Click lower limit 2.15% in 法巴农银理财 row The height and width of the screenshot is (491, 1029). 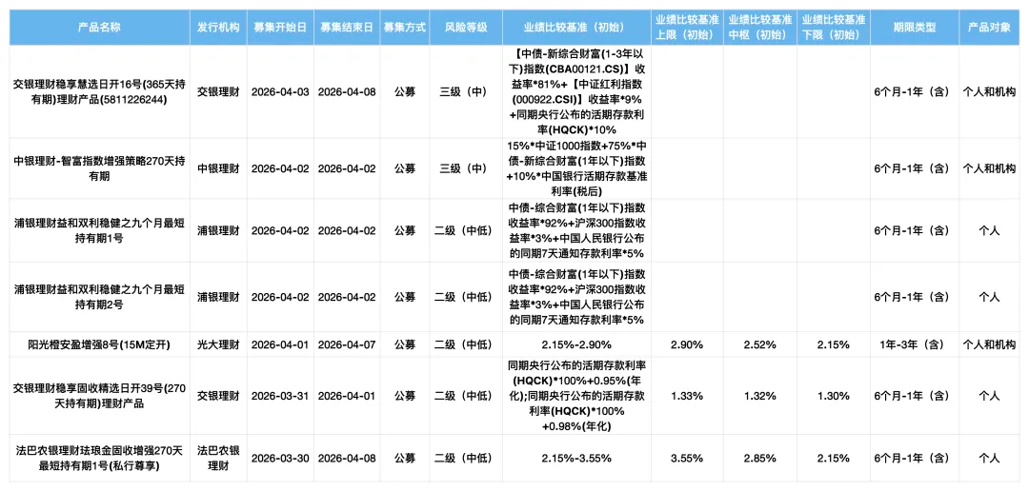click(x=834, y=458)
